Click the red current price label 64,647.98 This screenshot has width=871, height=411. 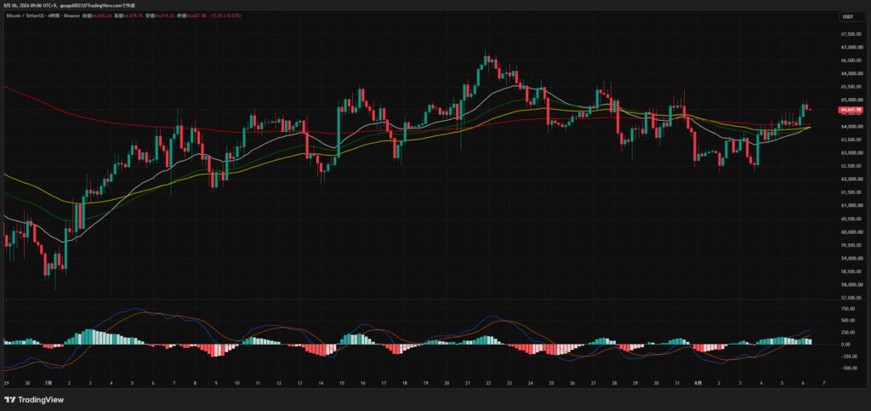(851, 110)
